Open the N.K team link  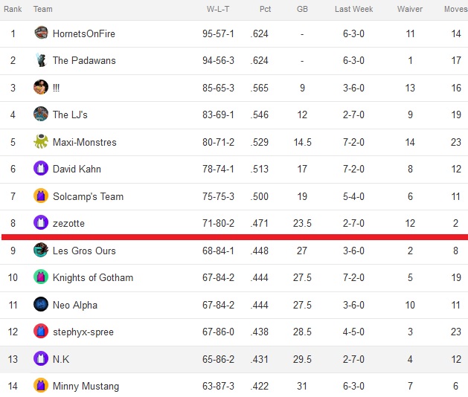coord(61,359)
